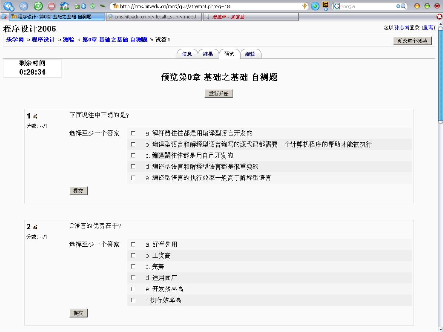Switch to the 结果 tab

pos(208,54)
